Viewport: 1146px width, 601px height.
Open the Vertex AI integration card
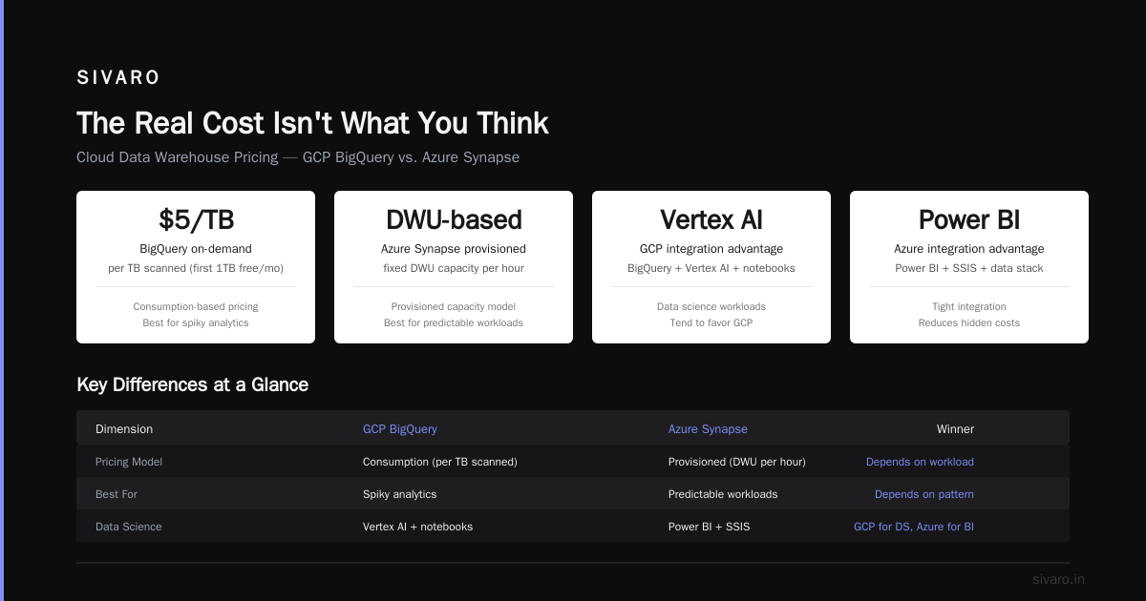coord(711,267)
